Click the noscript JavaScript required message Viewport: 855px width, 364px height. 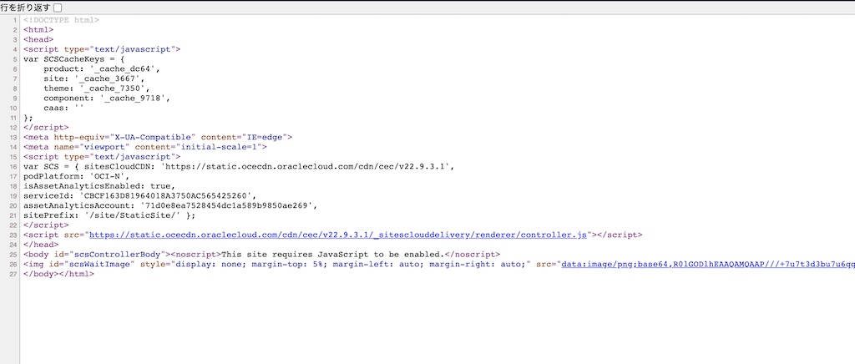click(x=341, y=255)
